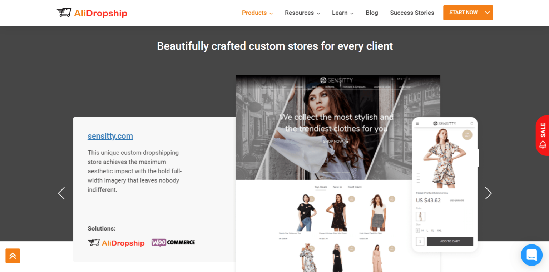This screenshot has height=272, width=549.
Task: Open the live chat bubble
Action: (x=531, y=255)
